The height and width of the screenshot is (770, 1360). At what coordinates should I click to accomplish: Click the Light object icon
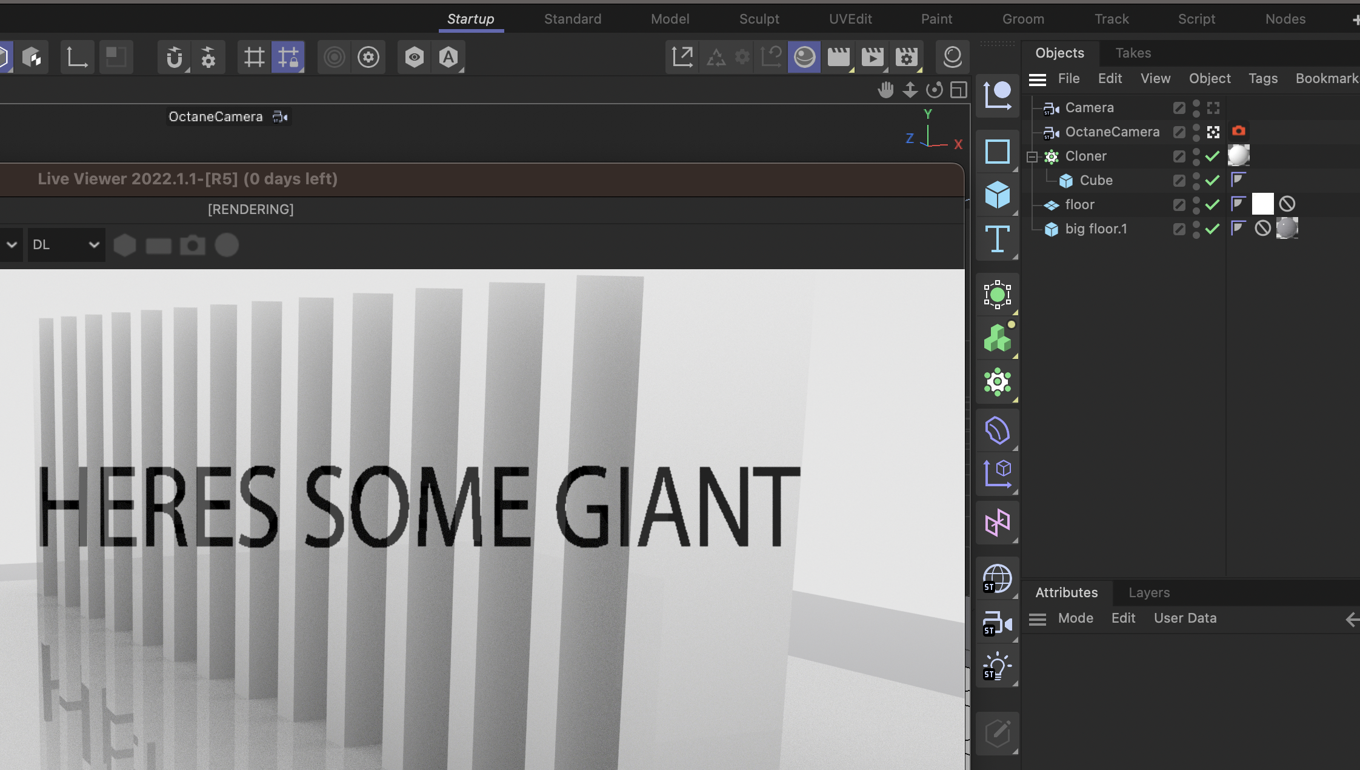tap(997, 666)
